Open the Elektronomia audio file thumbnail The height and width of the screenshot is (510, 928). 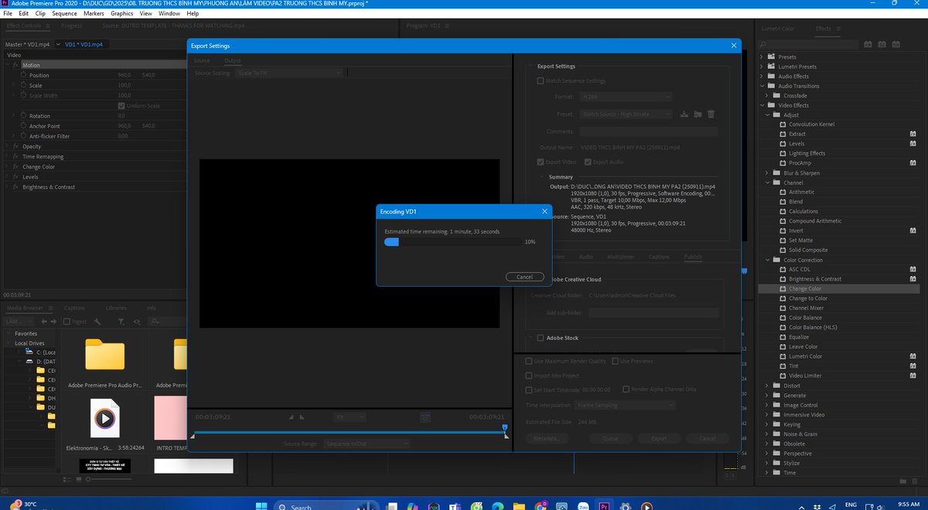coord(104,418)
